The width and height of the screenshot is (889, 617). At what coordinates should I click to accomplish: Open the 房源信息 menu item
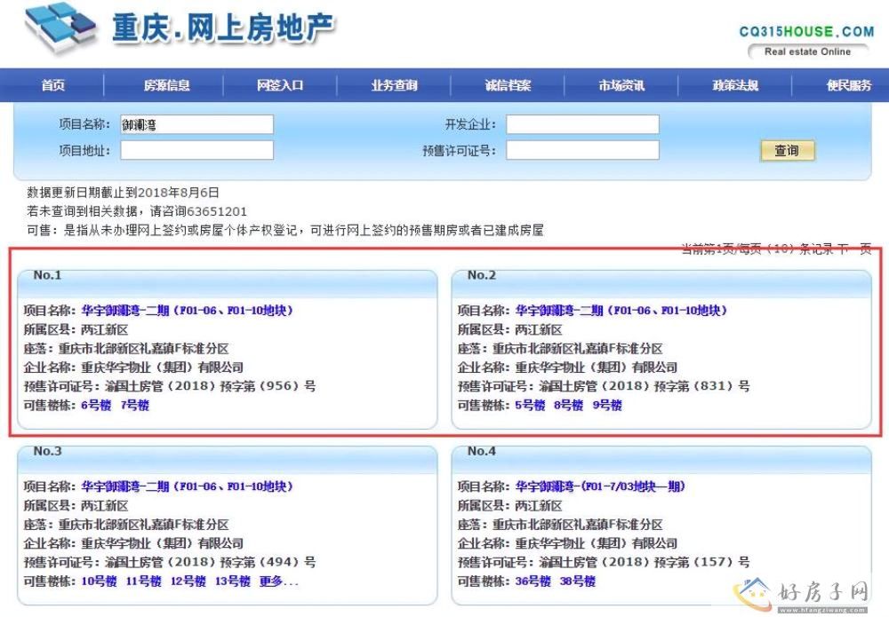[x=167, y=86]
